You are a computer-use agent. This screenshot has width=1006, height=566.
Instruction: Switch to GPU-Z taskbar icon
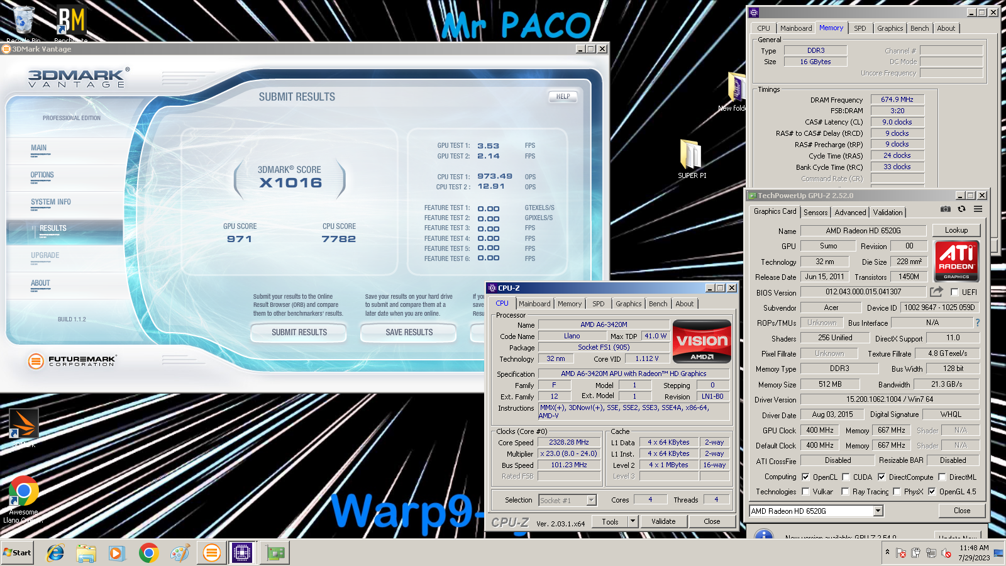tap(275, 553)
